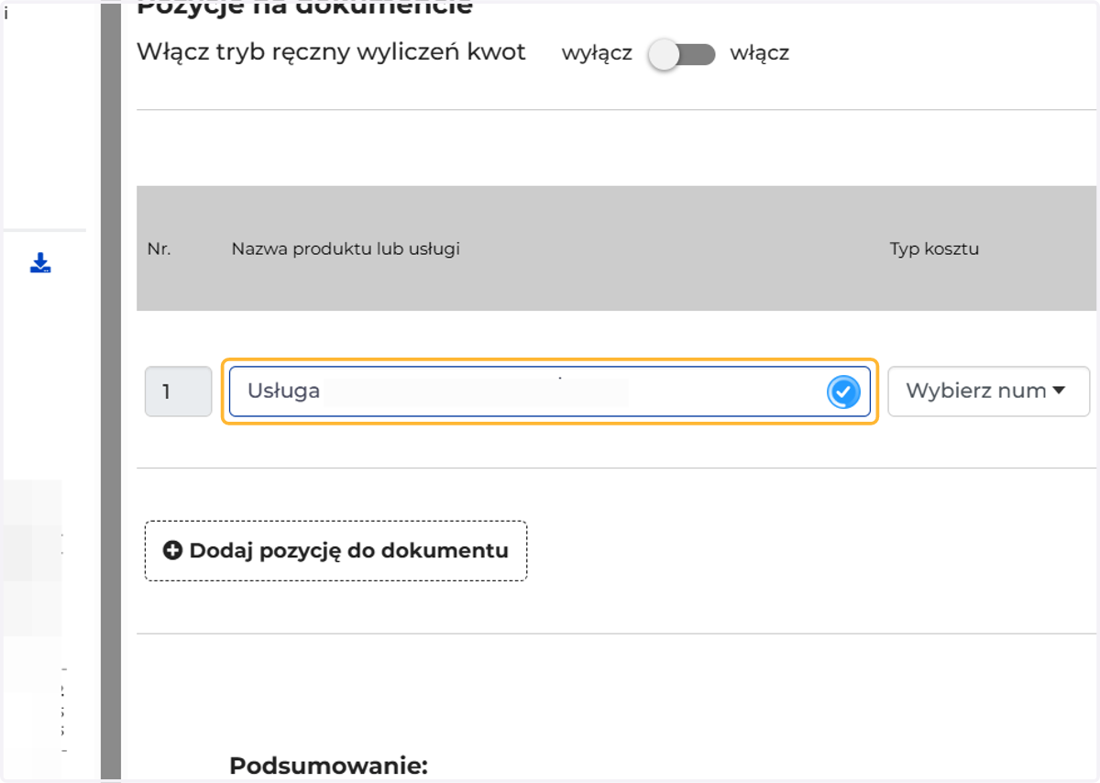1100x783 pixels.
Task: Click 'Dodaj pozycję do dokumentu' button
Action: (x=335, y=551)
